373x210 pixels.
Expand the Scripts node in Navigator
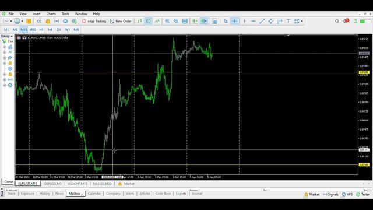pyautogui.click(x=4, y=64)
